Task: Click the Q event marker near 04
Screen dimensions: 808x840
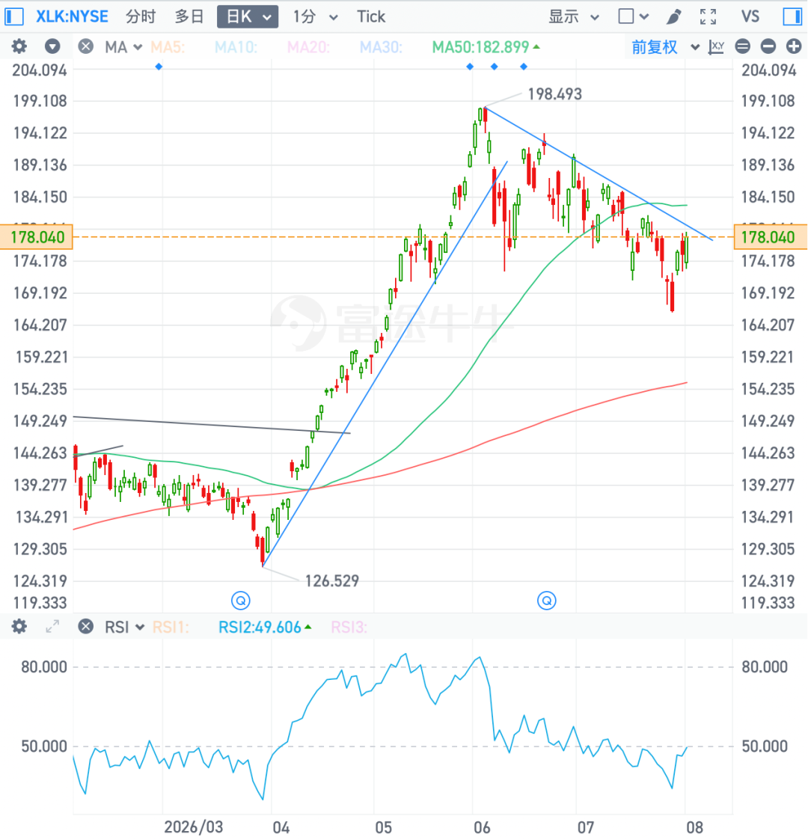Action: click(x=241, y=601)
